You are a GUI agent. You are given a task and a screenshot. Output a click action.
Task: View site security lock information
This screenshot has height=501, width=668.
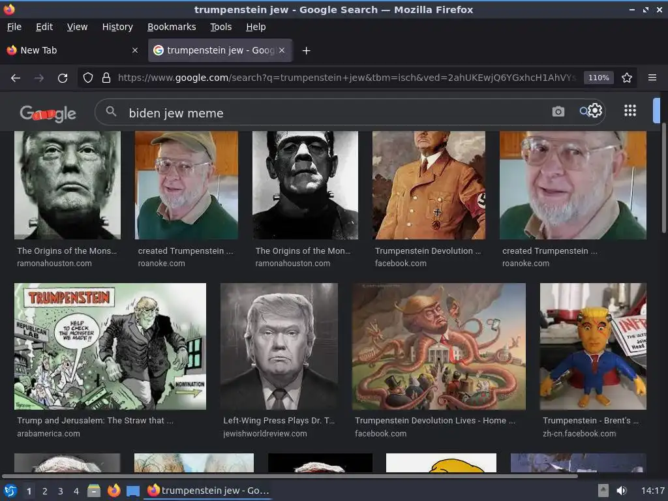click(x=106, y=78)
